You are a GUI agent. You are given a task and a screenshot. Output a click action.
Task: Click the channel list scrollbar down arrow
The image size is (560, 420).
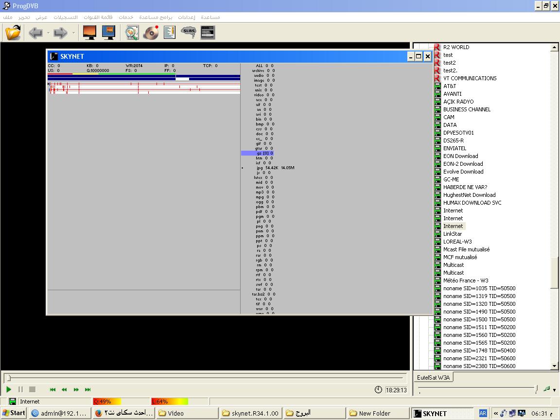click(554, 366)
